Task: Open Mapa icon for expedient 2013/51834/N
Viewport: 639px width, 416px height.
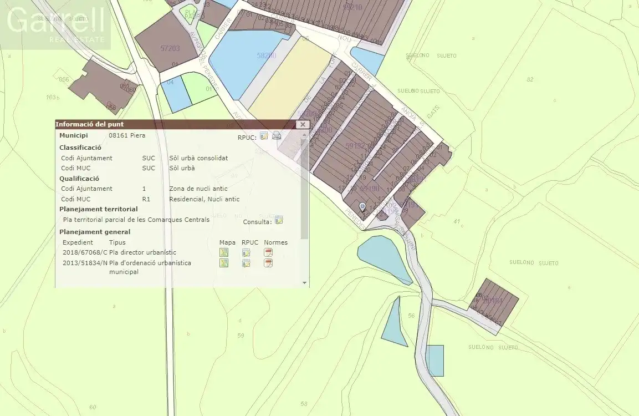Action: [x=224, y=263]
